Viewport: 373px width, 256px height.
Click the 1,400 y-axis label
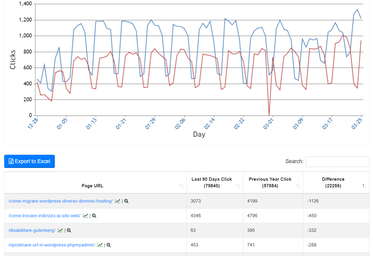(25, 4)
